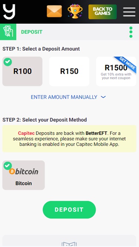The height and width of the screenshot is (247, 139).
Task: Select the R1500 deposit amount
Action: click(x=116, y=71)
